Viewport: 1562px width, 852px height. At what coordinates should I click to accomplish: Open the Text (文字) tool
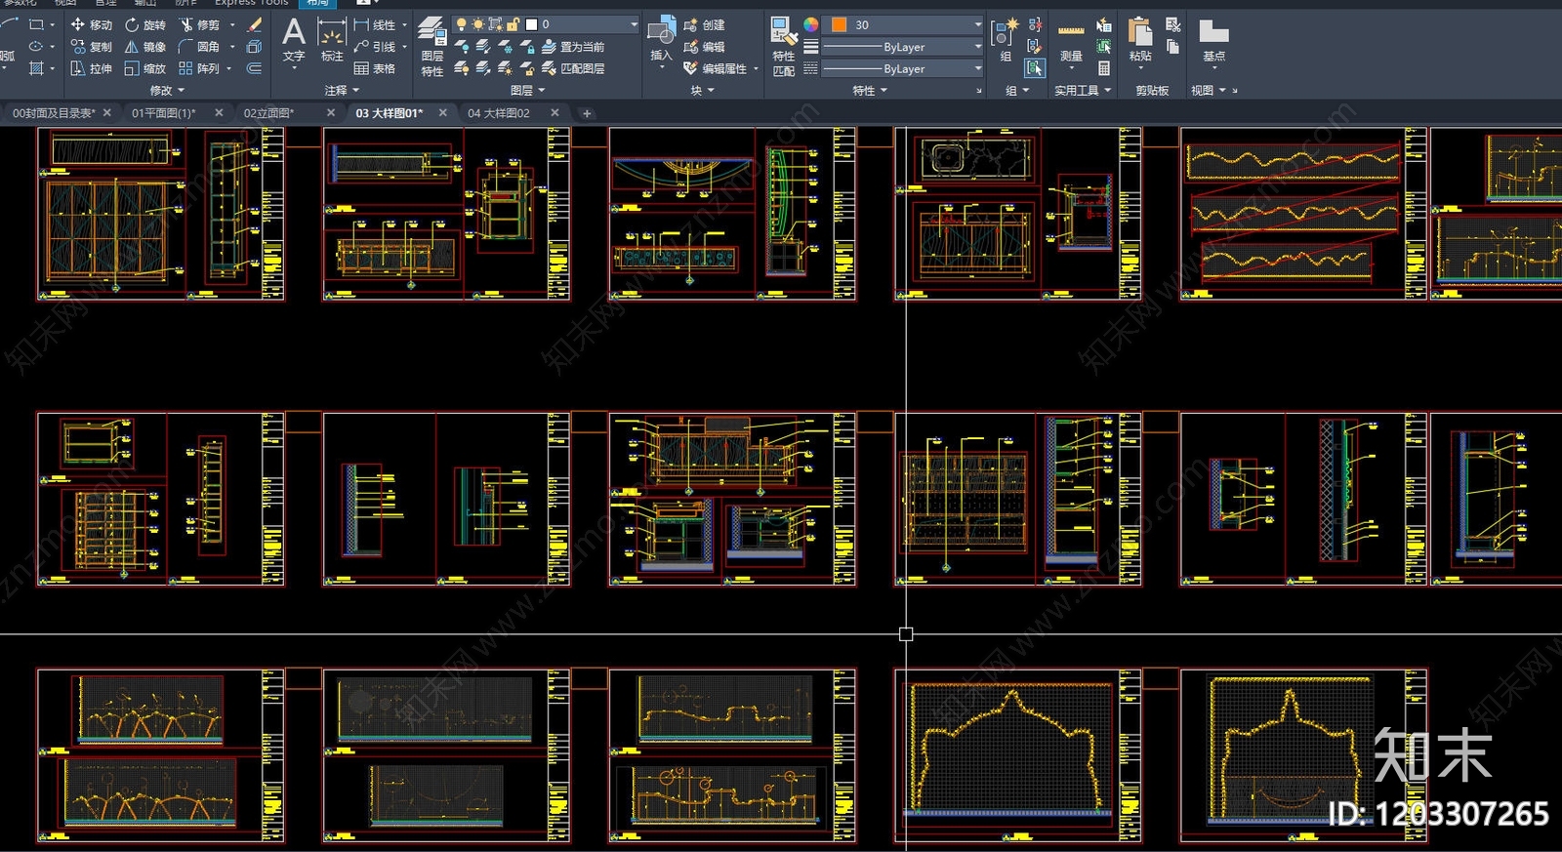294,40
